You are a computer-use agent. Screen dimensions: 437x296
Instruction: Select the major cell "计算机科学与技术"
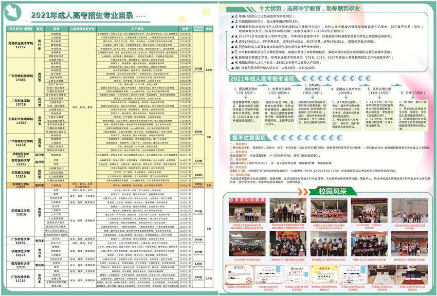[57, 227]
